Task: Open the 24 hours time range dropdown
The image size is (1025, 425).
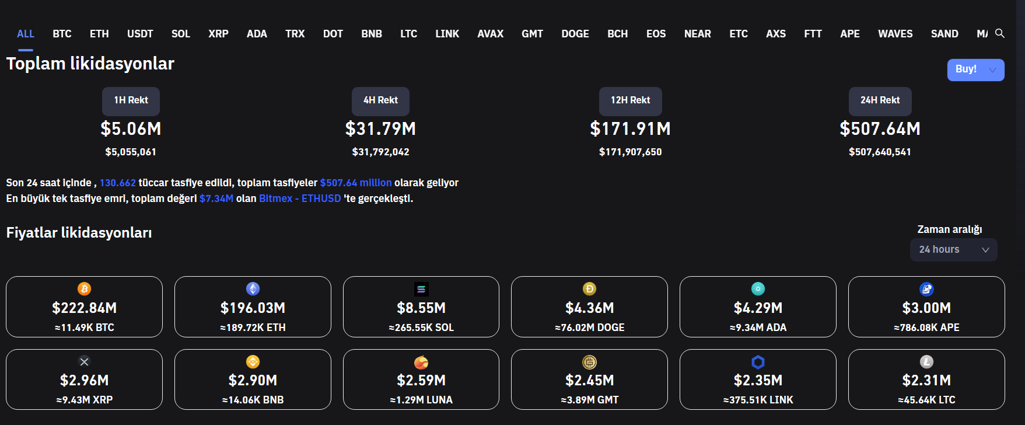Action: coord(953,250)
